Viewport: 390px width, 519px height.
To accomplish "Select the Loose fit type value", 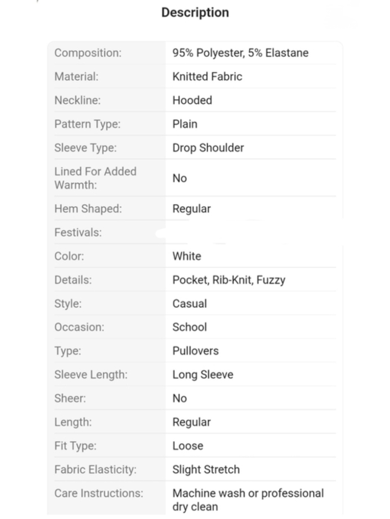I will click(x=188, y=446).
